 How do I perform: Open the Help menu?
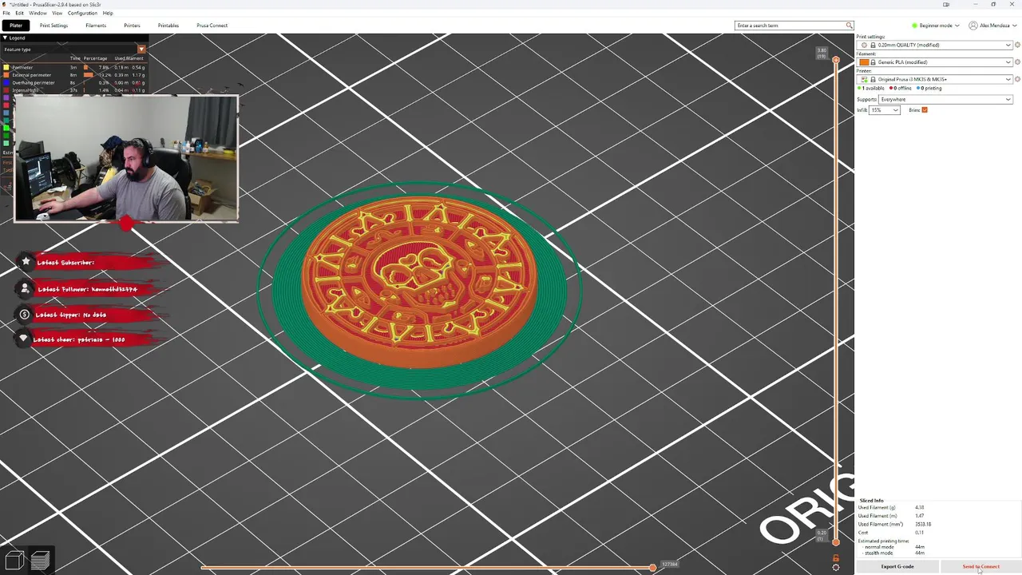[x=108, y=13]
